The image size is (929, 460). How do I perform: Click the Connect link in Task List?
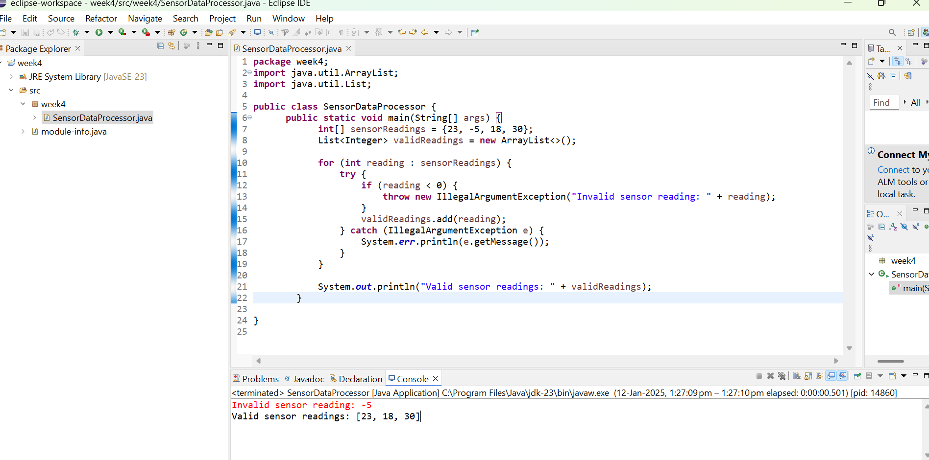click(x=893, y=170)
